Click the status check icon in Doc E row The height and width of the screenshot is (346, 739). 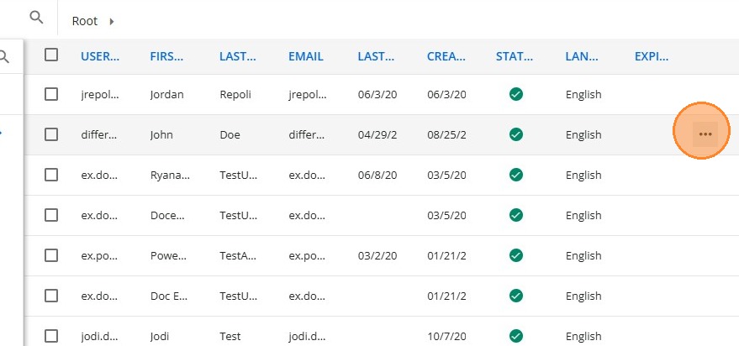coord(516,296)
